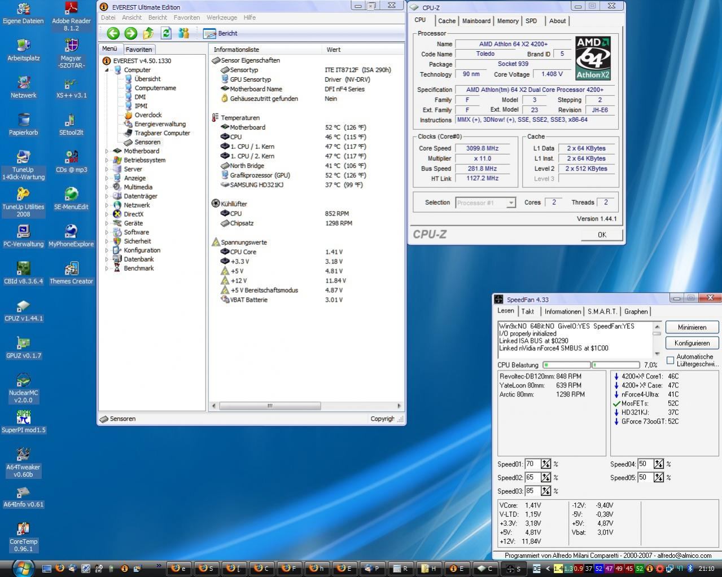The image size is (722, 577).
Task: Open the Processor #1 selection dropdown
Action: click(x=485, y=202)
